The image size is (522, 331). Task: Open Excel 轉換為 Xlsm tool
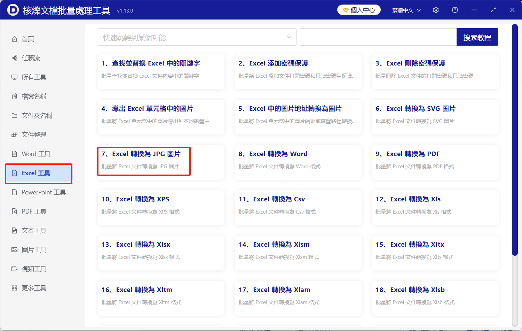coord(298,253)
